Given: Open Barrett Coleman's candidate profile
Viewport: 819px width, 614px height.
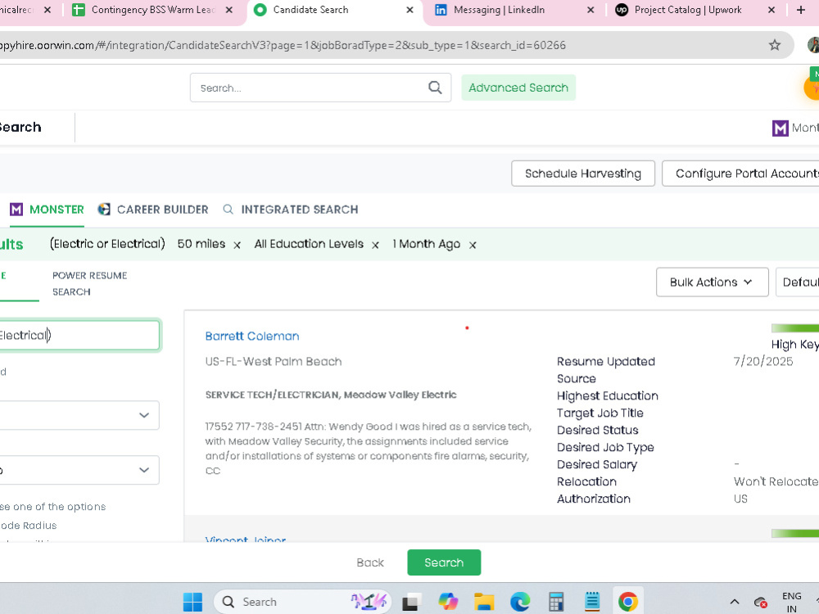Looking at the screenshot, I should pyautogui.click(x=252, y=336).
